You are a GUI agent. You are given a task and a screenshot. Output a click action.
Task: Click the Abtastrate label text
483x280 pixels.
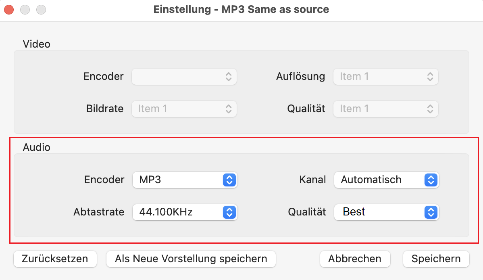point(99,212)
